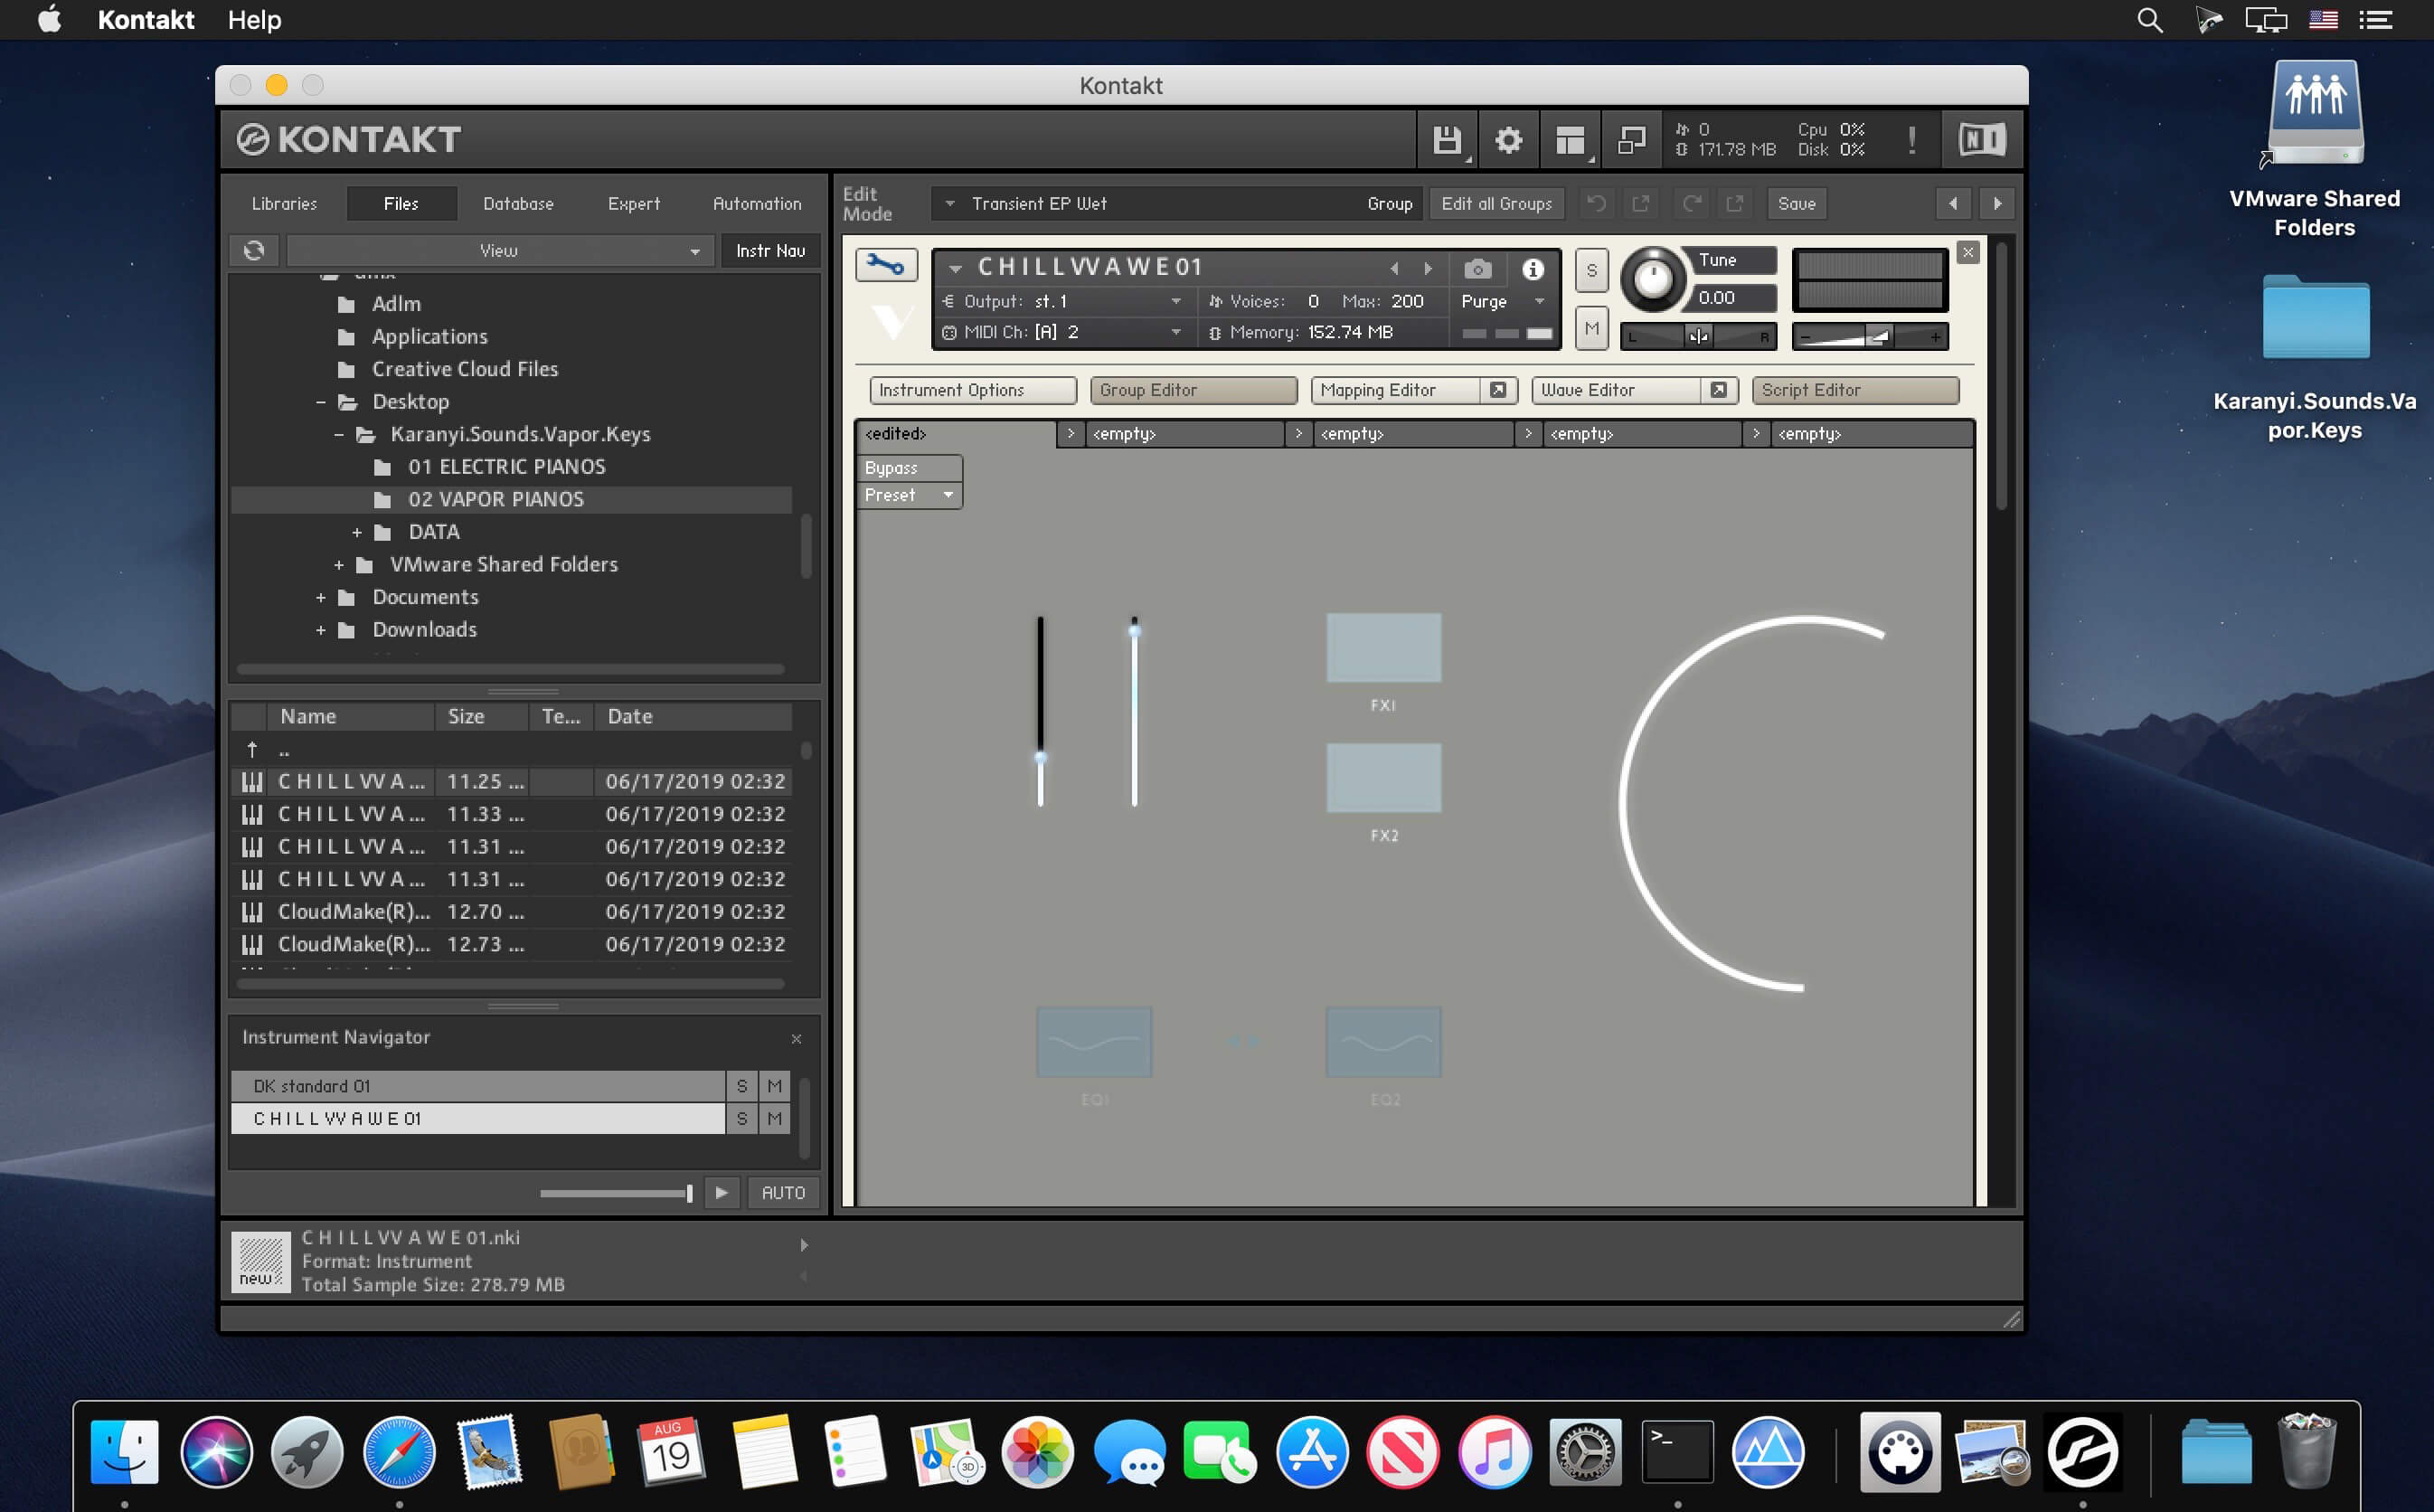Open the script Preset dropdown
The width and height of the screenshot is (2434, 1512).
(909, 495)
